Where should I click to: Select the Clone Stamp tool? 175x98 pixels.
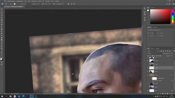[x=2, y=29]
